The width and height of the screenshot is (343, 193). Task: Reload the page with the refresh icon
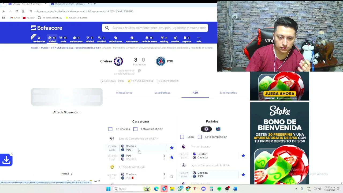click(17, 11)
